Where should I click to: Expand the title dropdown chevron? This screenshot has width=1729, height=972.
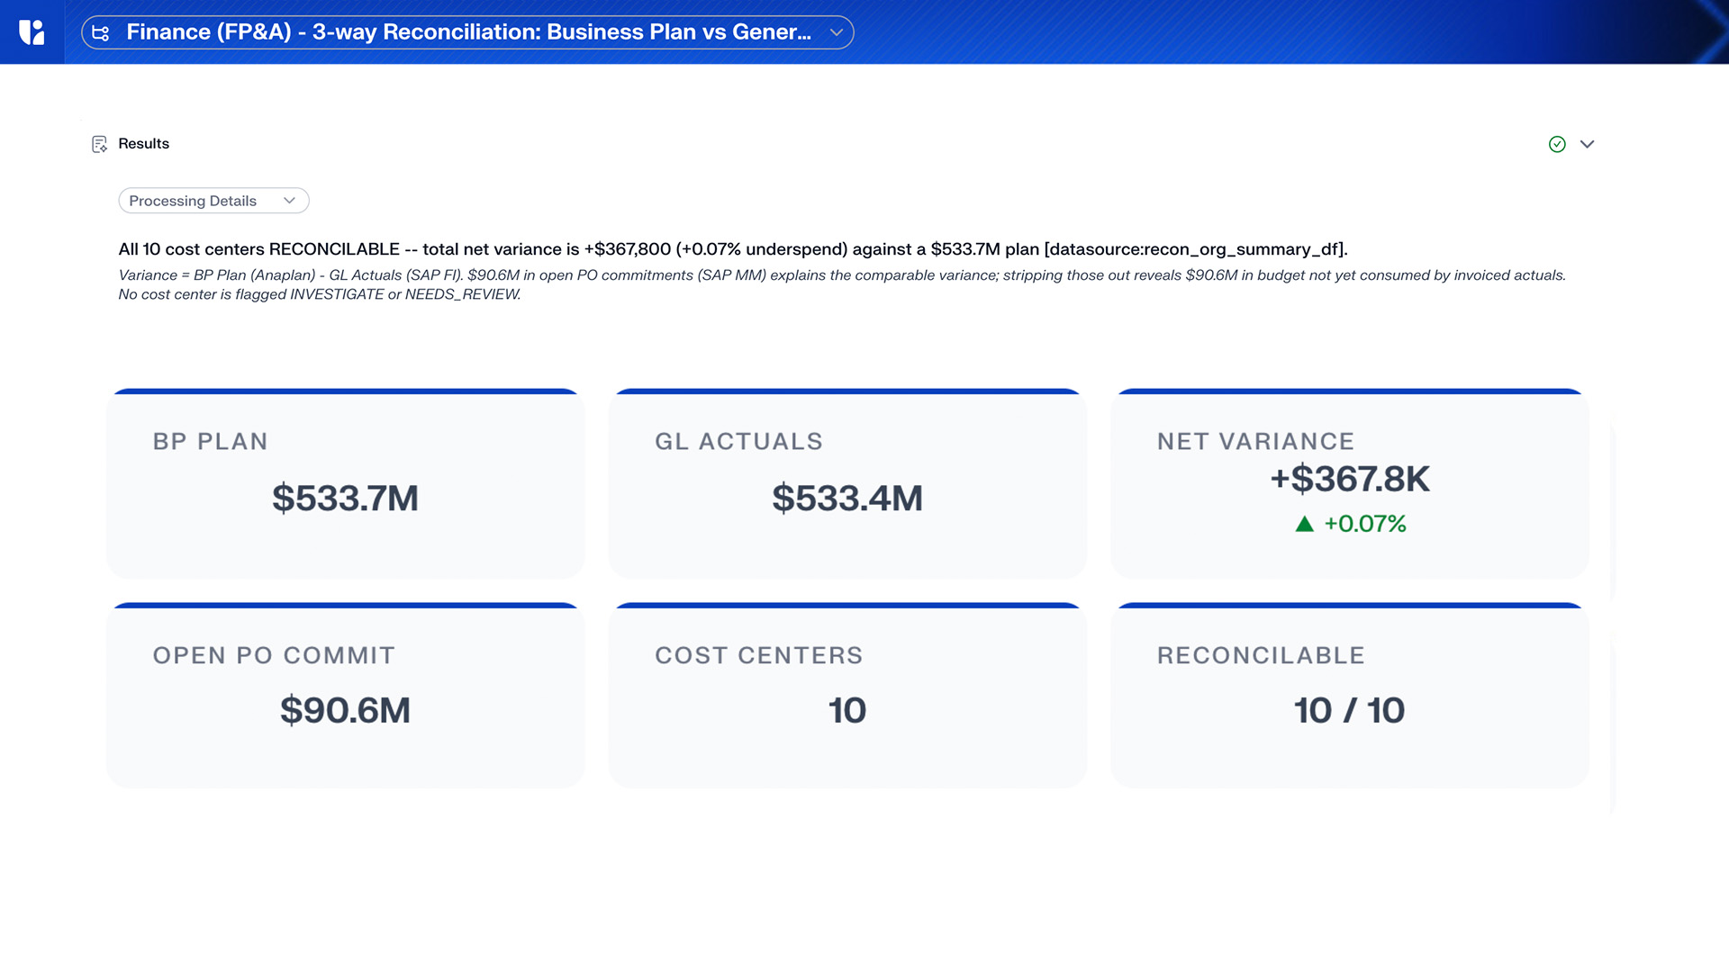837,32
